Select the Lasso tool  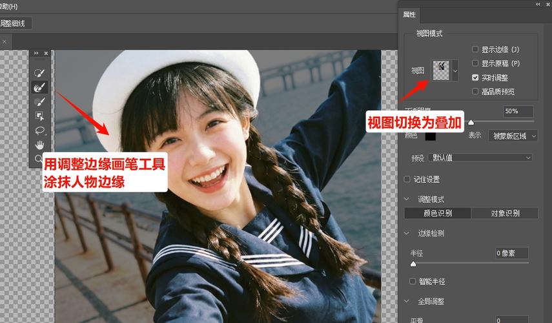[39, 130]
